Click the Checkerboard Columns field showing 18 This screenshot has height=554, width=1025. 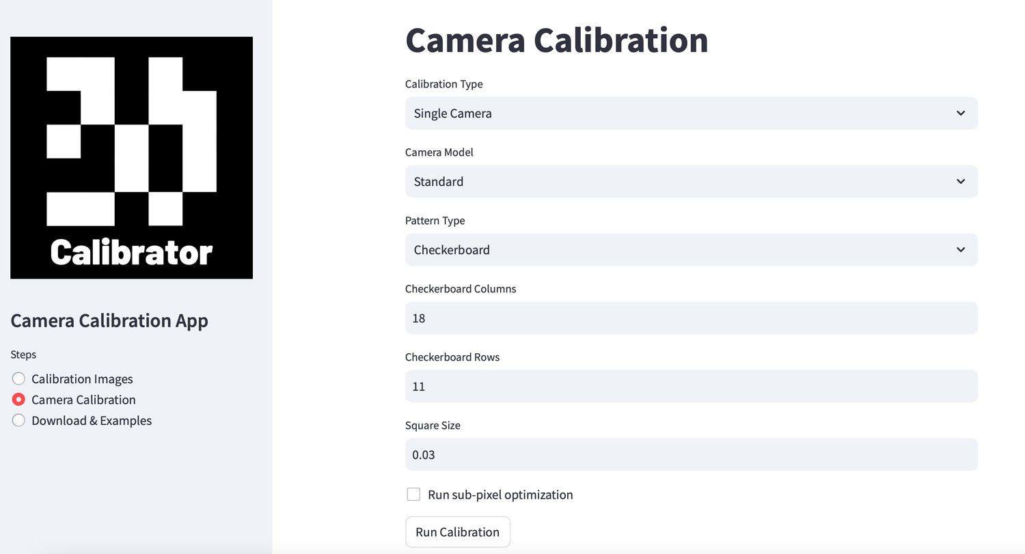click(691, 318)
